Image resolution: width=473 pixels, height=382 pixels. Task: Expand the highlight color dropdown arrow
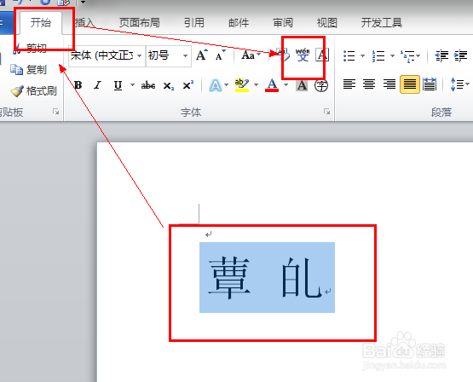[x=257, y=84]
